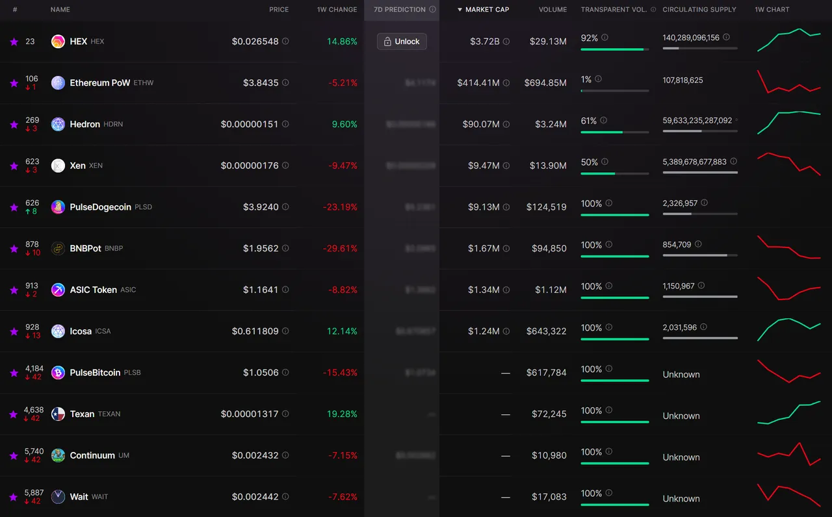Open the Texan 1W chart sparkline
832x517 pixels.
tap(789, 412)
